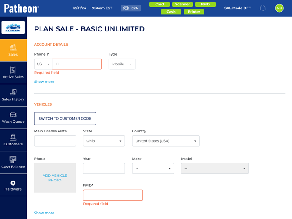Expand the phone Type dropdown

pyautogui.click(x=122, y=64)
